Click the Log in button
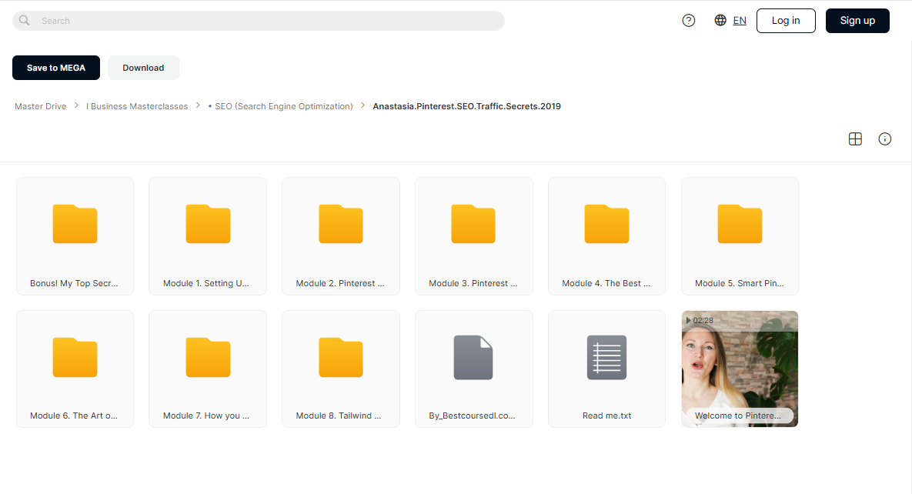912x494 pixels. pyautogui.click(x=786, y=20)
